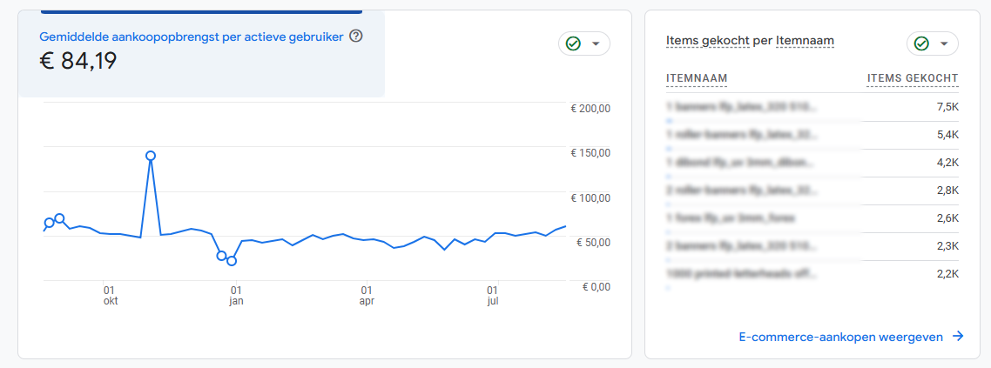991x368 pixels.
Task: Click the help icon beside the revenue metric title
Action: (355, 37)
